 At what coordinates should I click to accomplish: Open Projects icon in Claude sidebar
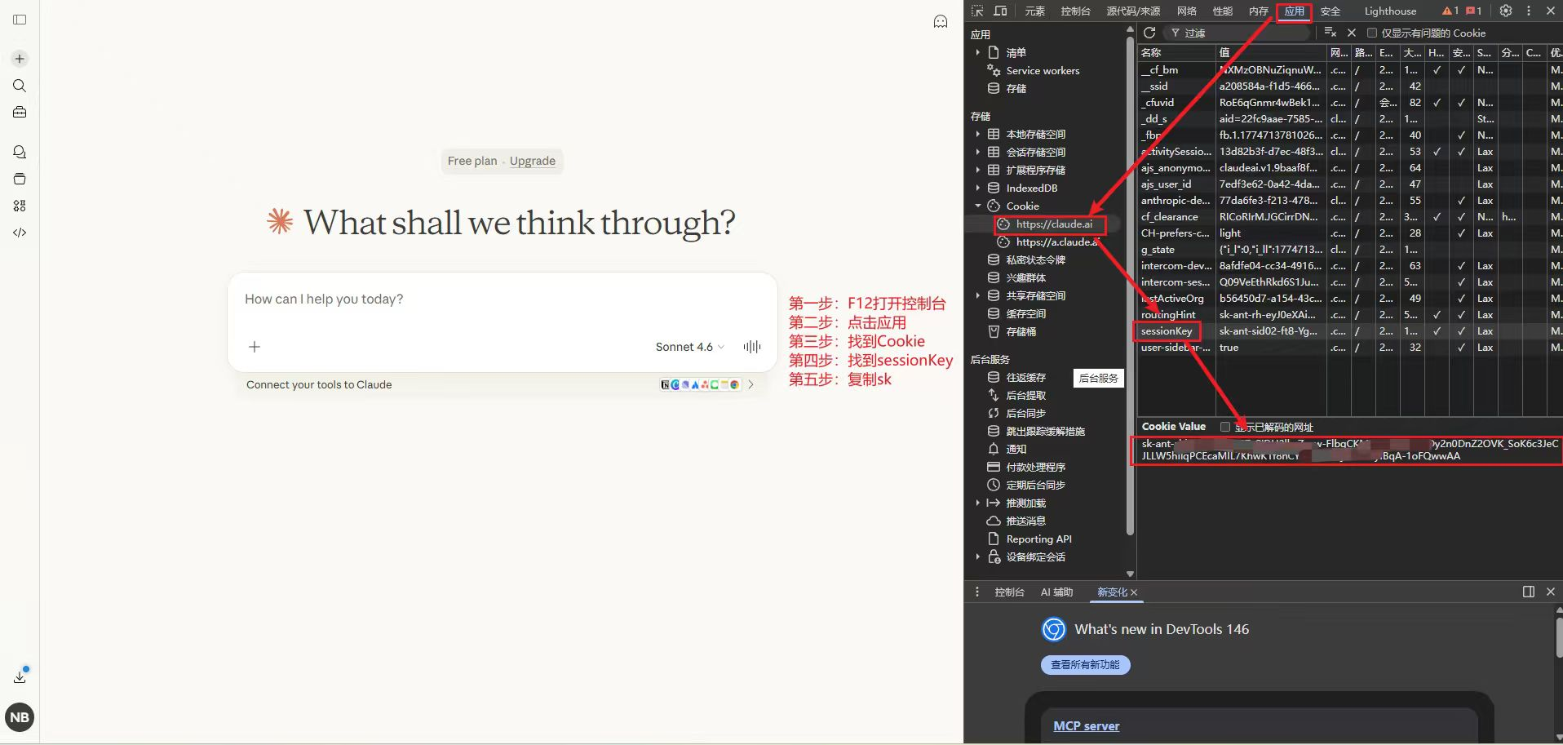click(x=20, y=179)
